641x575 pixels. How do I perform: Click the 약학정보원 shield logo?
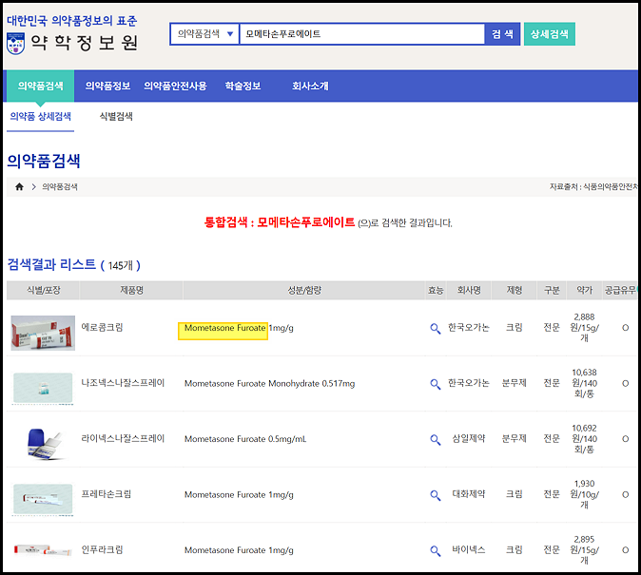(x=15, y=44)
